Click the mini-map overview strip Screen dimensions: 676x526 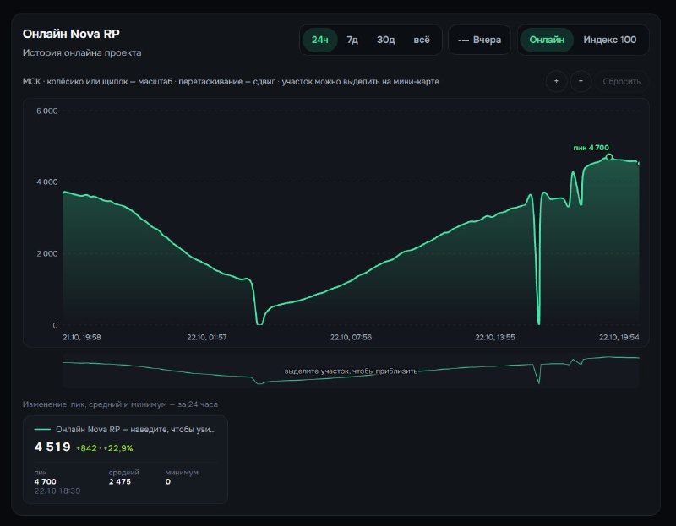coord(351,371)
